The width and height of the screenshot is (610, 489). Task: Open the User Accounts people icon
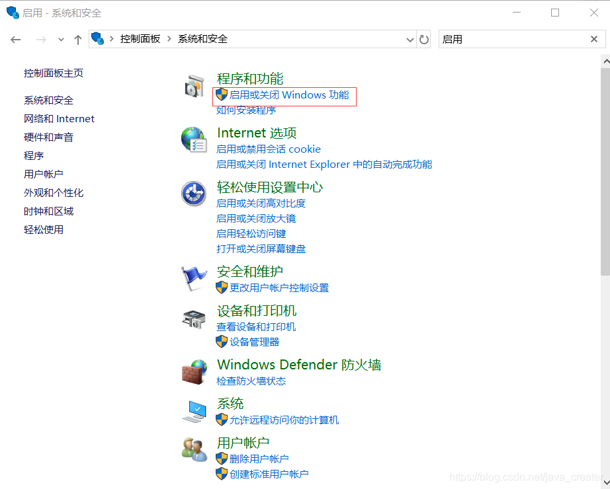(x=194, y=449)
